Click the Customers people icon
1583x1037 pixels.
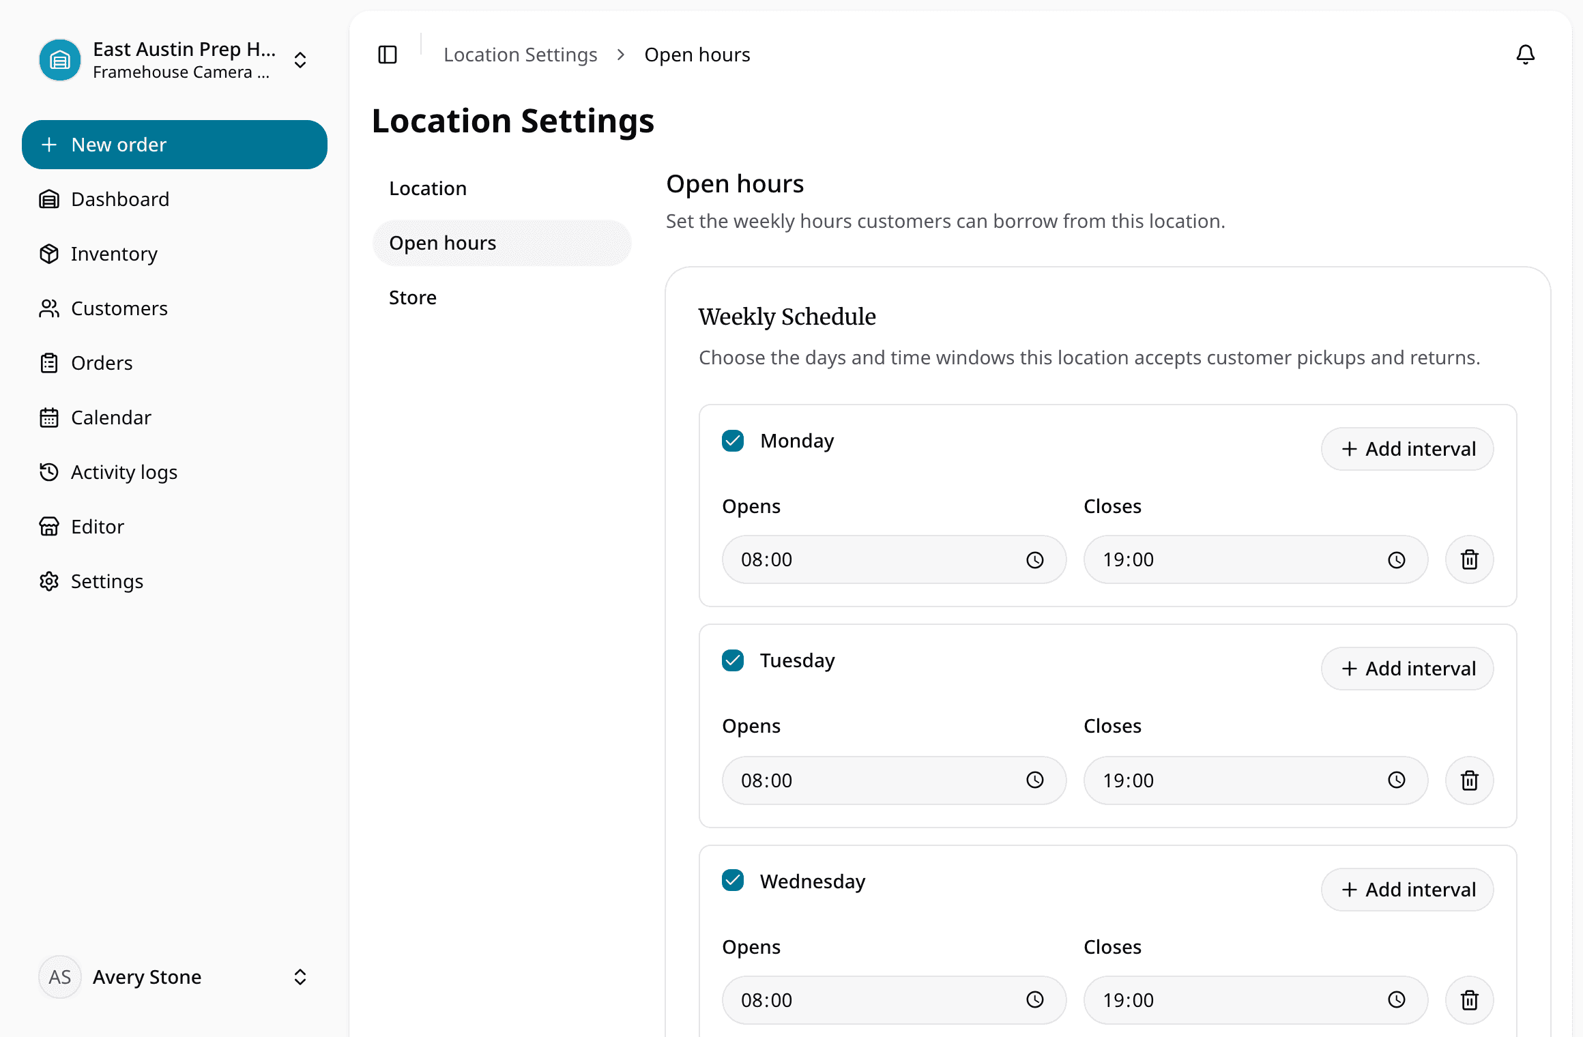pyautogui.click(x=49, y=308)
